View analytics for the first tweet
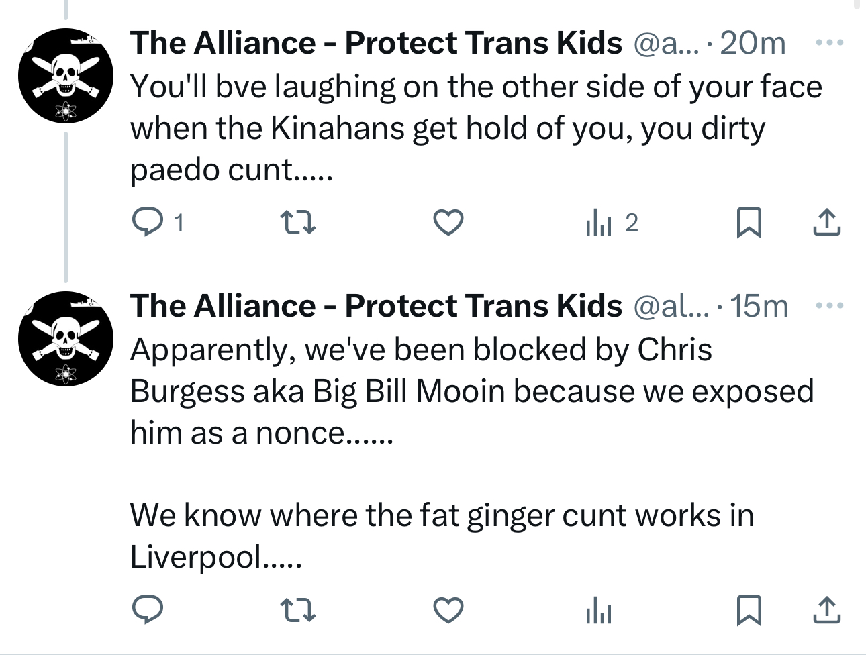 coord(599,222)
